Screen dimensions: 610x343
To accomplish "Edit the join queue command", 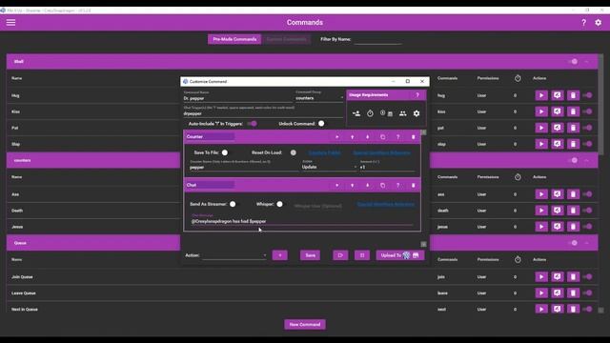I will pos(557,277).
